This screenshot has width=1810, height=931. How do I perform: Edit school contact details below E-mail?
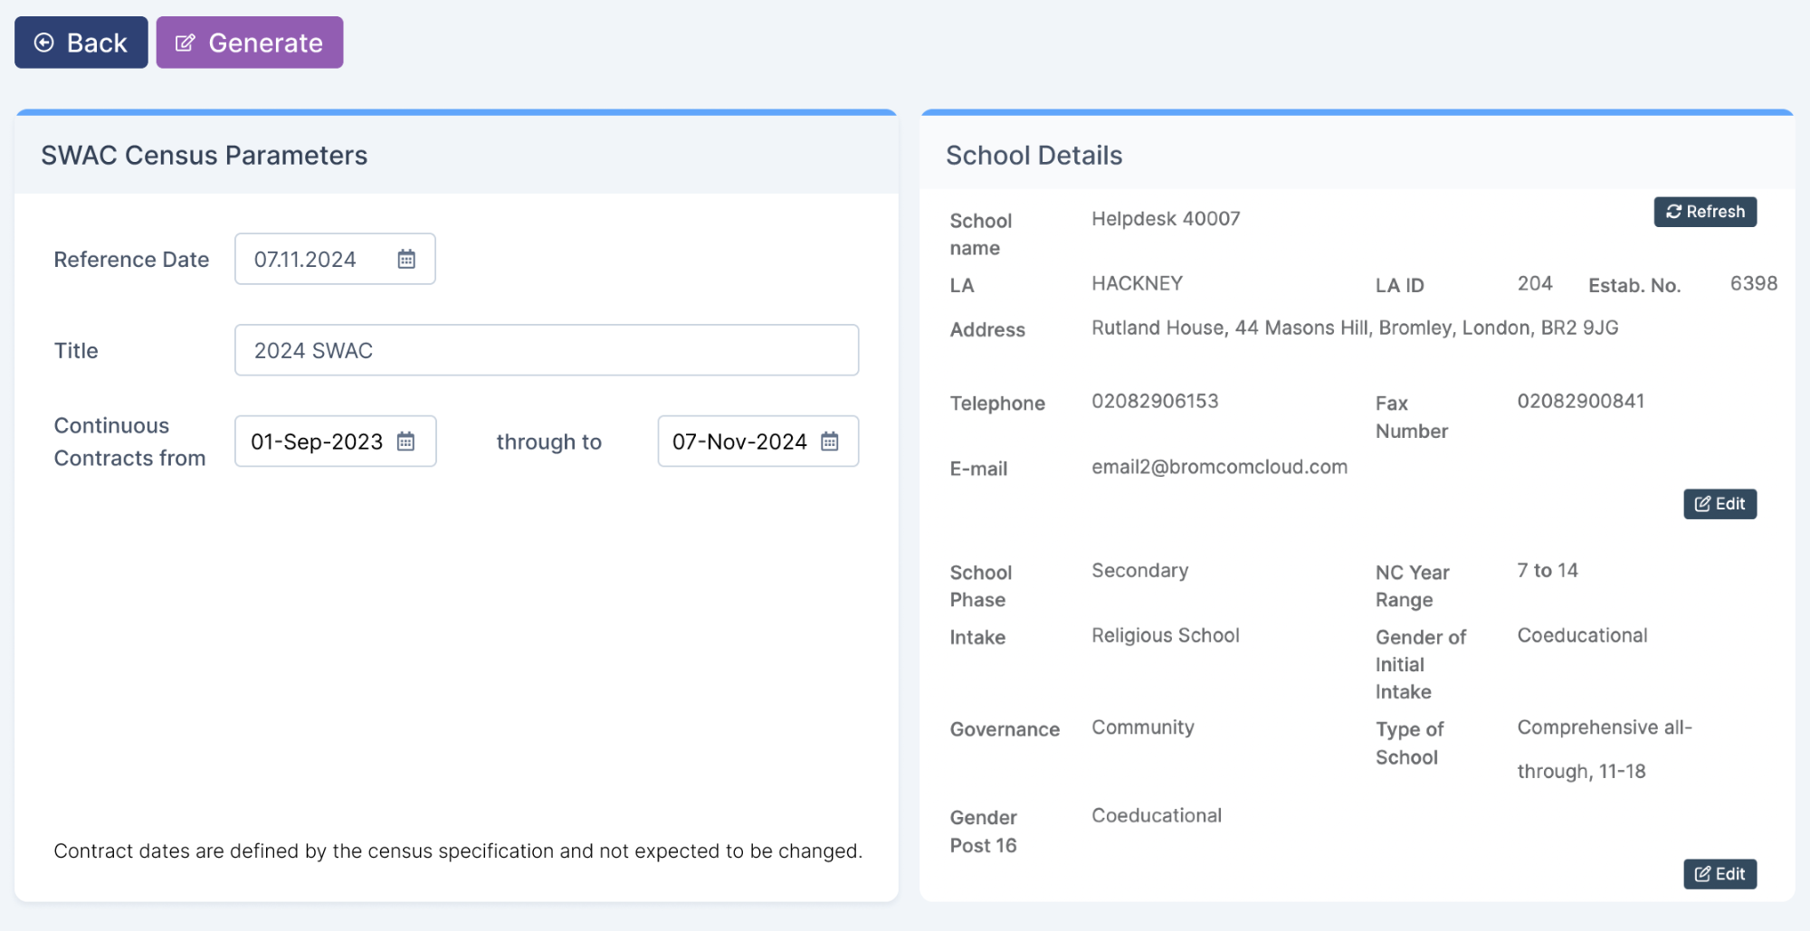click(1719, 504)
